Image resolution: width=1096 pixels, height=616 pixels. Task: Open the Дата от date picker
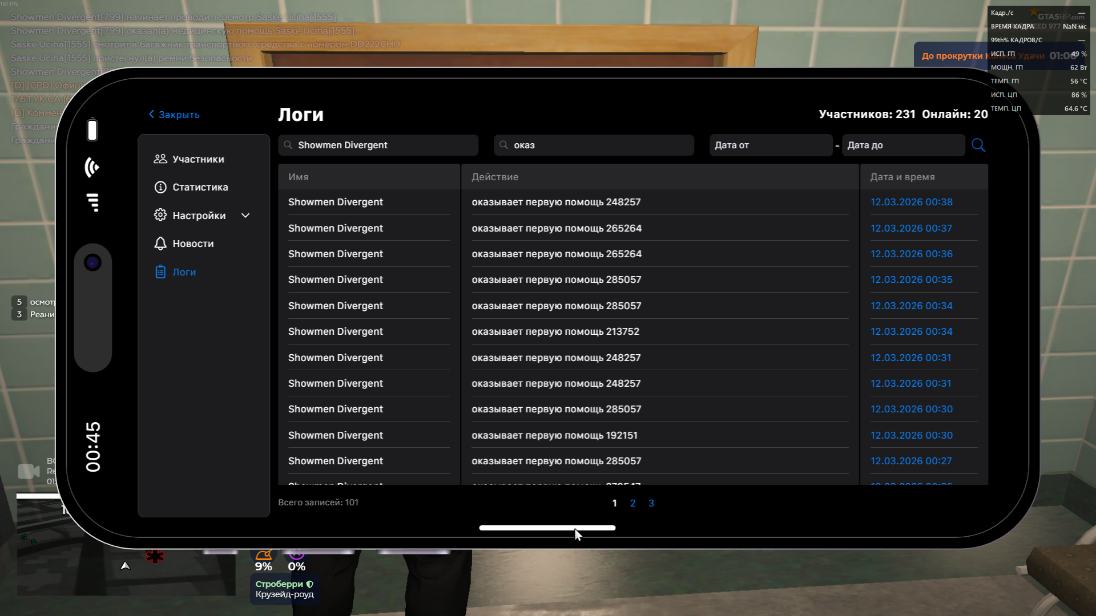[770, 145]
